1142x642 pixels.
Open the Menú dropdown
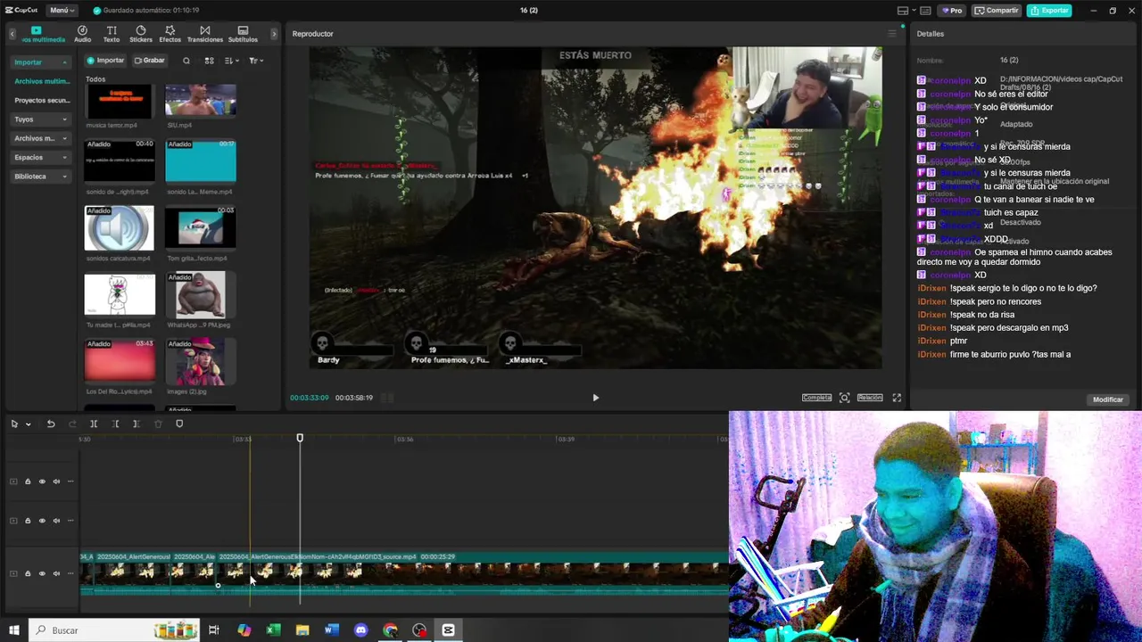[62, 11]
